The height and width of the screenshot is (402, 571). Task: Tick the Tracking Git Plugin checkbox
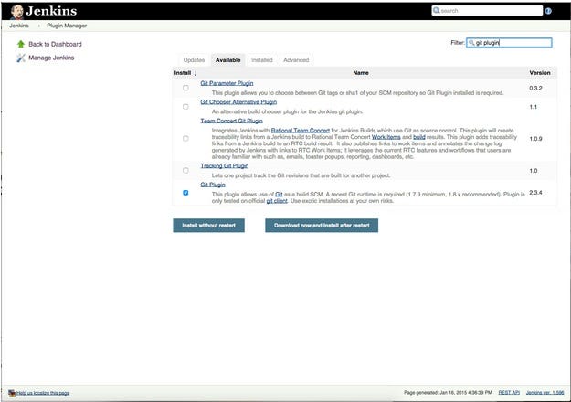pyautogui.click(x=185, y=171)
